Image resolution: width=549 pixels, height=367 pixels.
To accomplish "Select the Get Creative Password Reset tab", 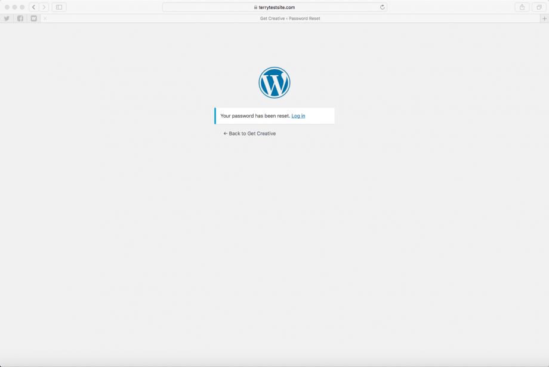I will pos(290,18).
